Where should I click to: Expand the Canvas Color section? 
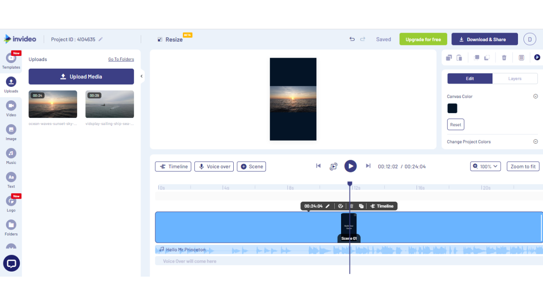(x=535, y=96)
